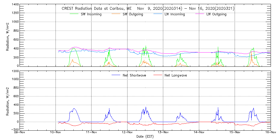The height and width of the screenshot is (139, 279).
Task: Click the 16-Nov date tick label
Action: point(270,133)
